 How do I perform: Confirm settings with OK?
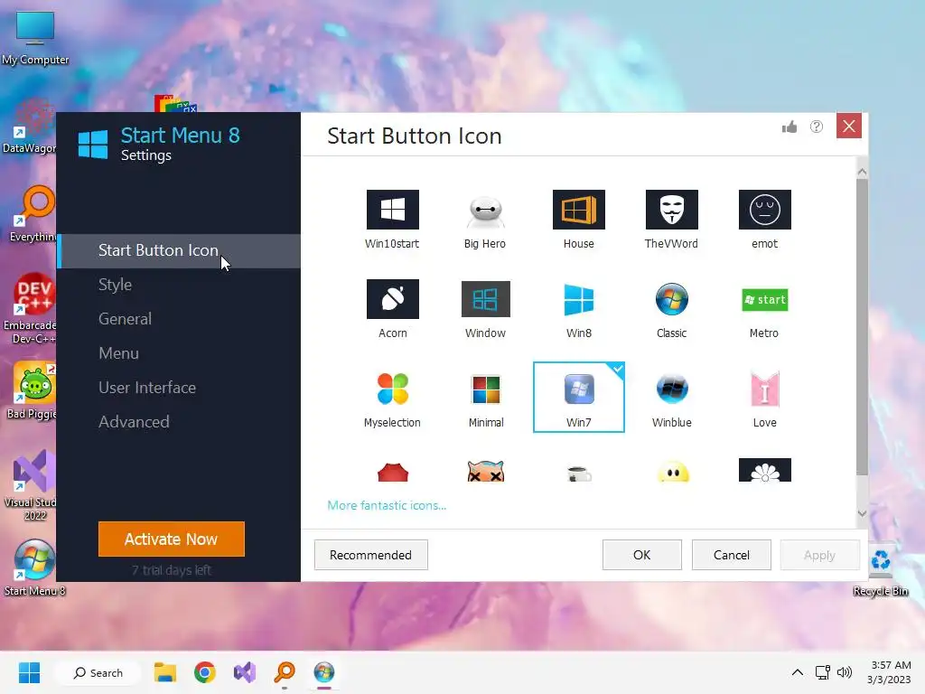point(642,555)
